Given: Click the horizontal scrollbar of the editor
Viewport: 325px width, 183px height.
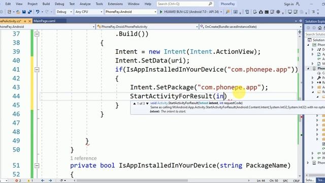Looking at the screenshot, I should [x=132, y=180].
